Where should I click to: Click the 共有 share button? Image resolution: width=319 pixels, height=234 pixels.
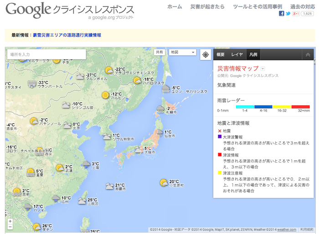pyautogui.click(x=159, y=52)
